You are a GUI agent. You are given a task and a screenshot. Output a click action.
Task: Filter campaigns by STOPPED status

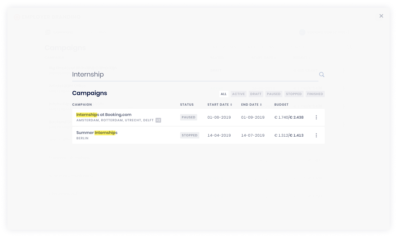click(294, 94)
